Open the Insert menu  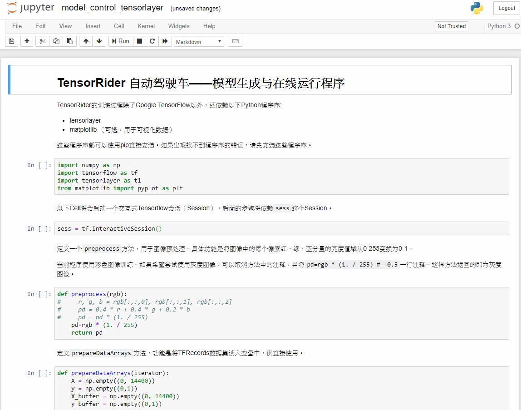(93, 26)
